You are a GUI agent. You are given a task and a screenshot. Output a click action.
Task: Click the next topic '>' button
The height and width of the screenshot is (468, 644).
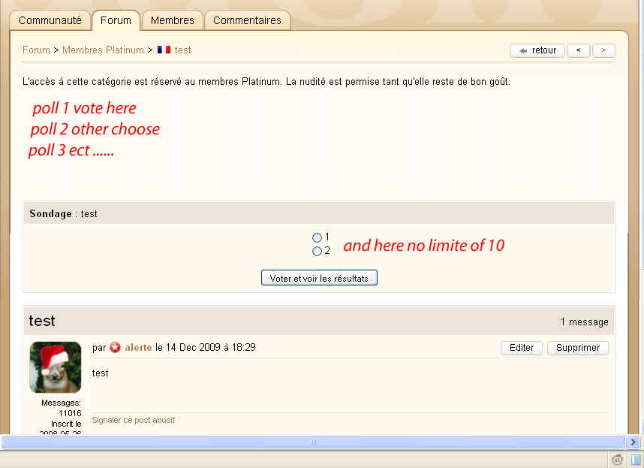click(x=603, y=50)
